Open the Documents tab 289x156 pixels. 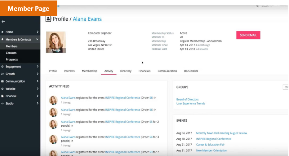pyautogui.click(x=191, y=71)
